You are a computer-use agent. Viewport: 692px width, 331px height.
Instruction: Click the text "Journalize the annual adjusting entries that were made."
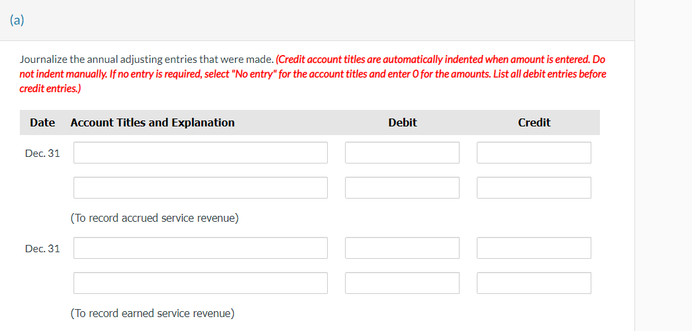tap(146, 60)
